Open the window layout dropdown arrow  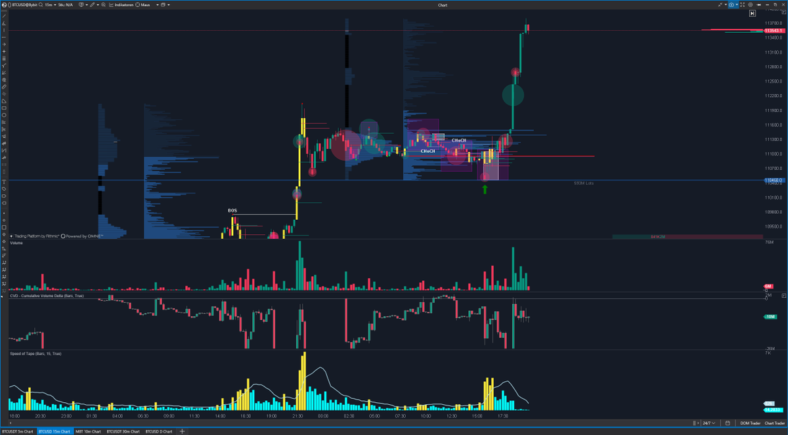click(169, 5)
